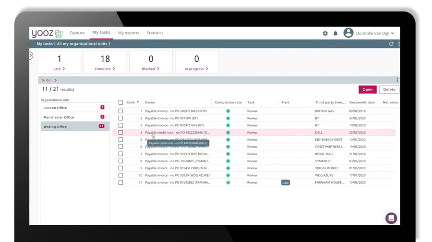Select Manchester Office organizational unit
This screenshot has width=432, height=242.
pyautogui.click(x=75, y=117)
